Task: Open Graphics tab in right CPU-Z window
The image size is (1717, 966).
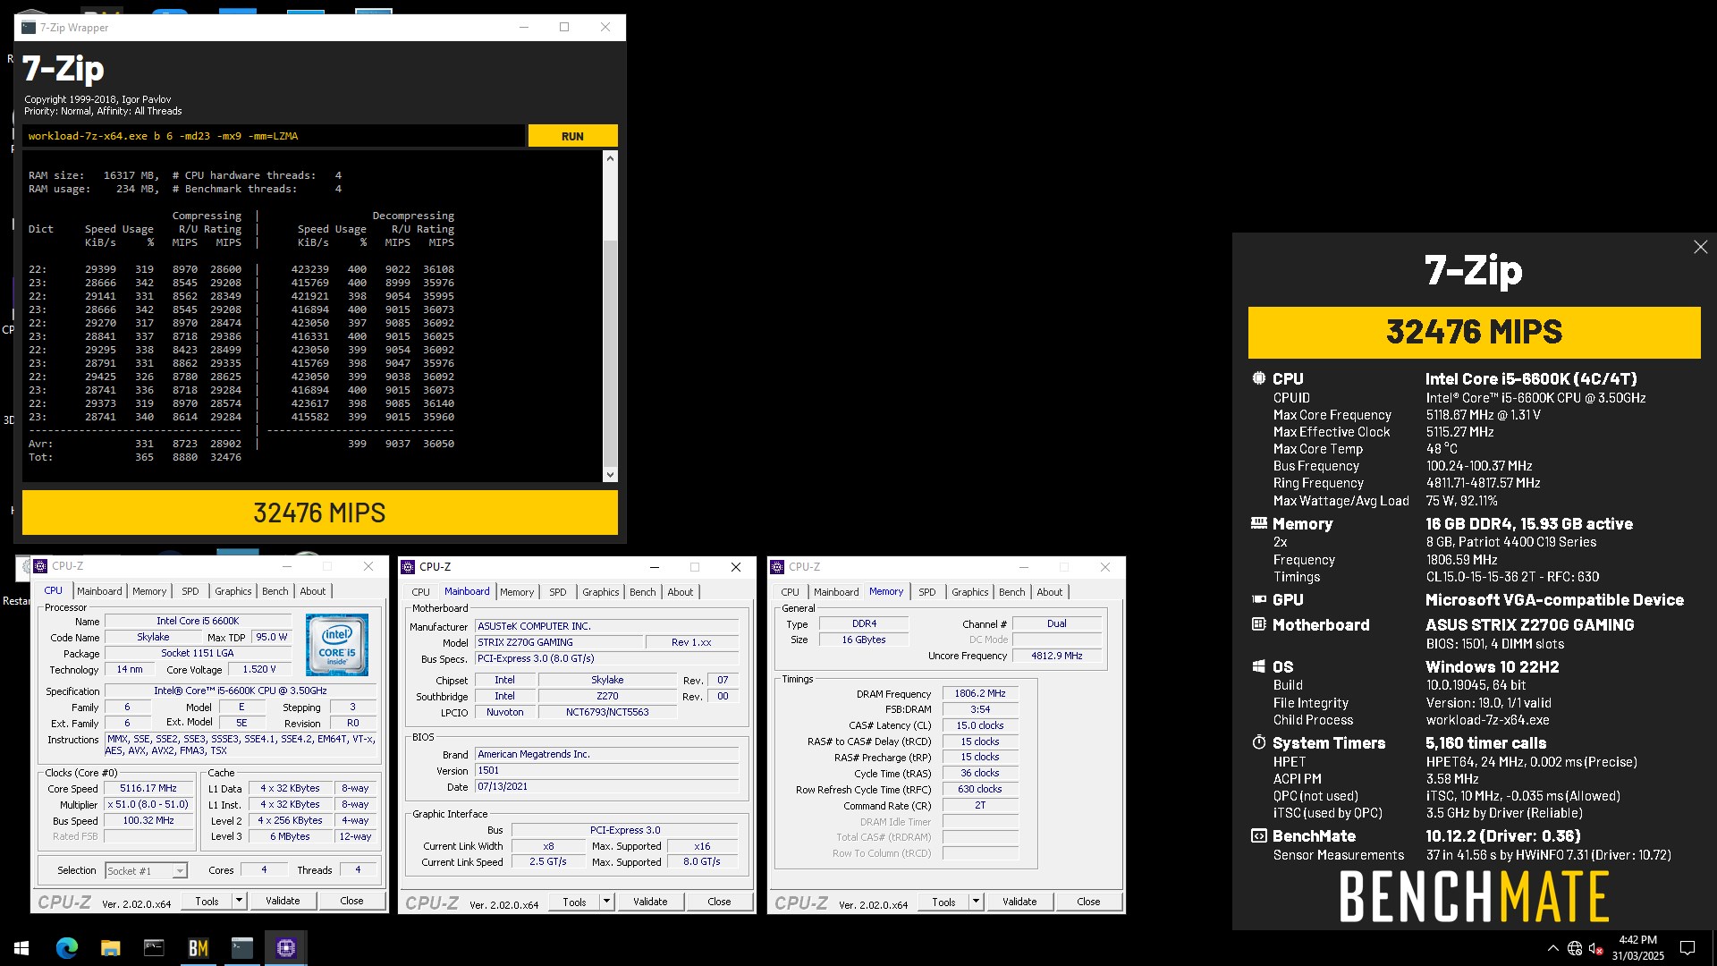Action: pos(970,592)
